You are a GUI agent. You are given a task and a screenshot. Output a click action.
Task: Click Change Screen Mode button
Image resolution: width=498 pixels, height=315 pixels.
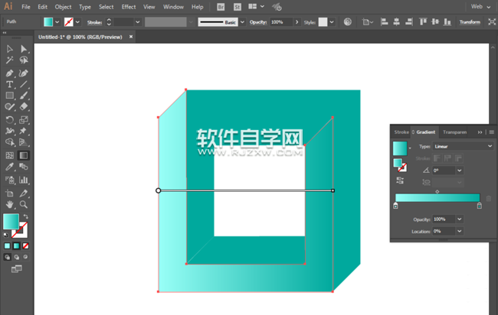(17, 269)
